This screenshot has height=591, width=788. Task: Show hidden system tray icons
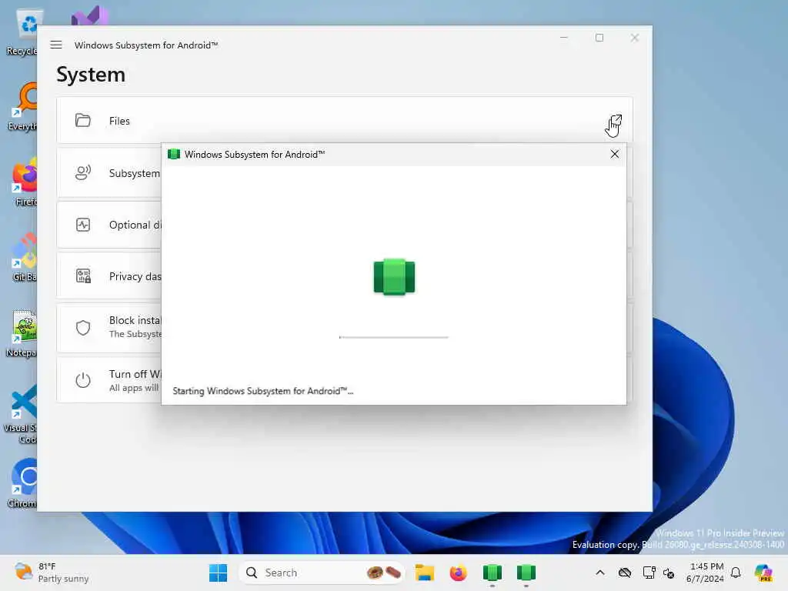point(600,573)
